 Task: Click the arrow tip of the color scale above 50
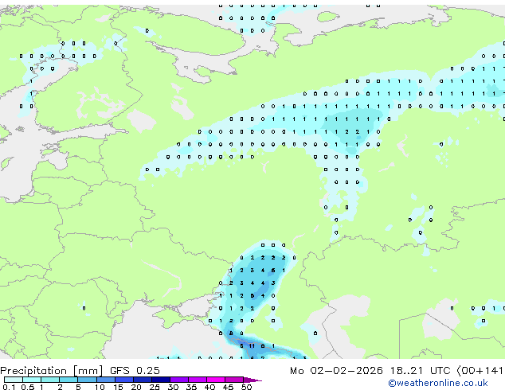pyautogui.click(x=252, y=380)
